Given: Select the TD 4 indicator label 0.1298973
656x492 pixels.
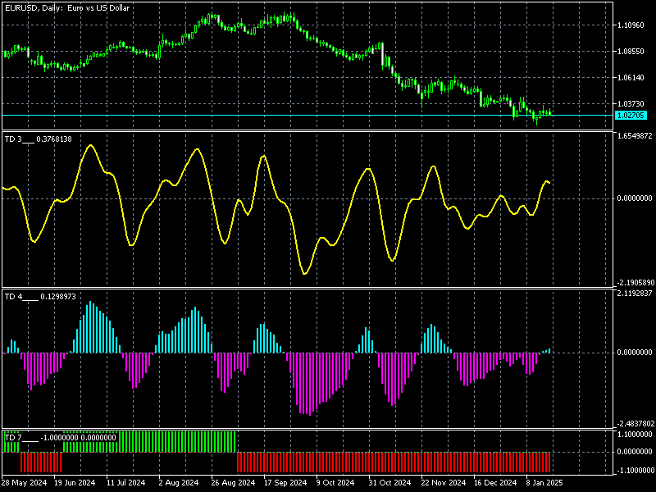Looking at the screenshot, I should 40,297.
